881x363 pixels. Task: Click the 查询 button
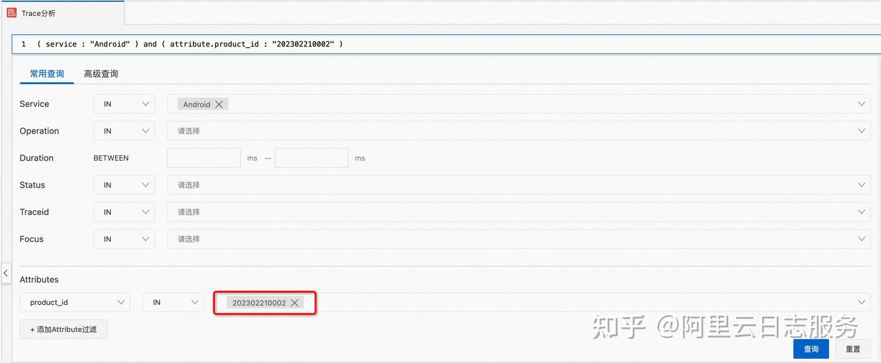[811, 349]
